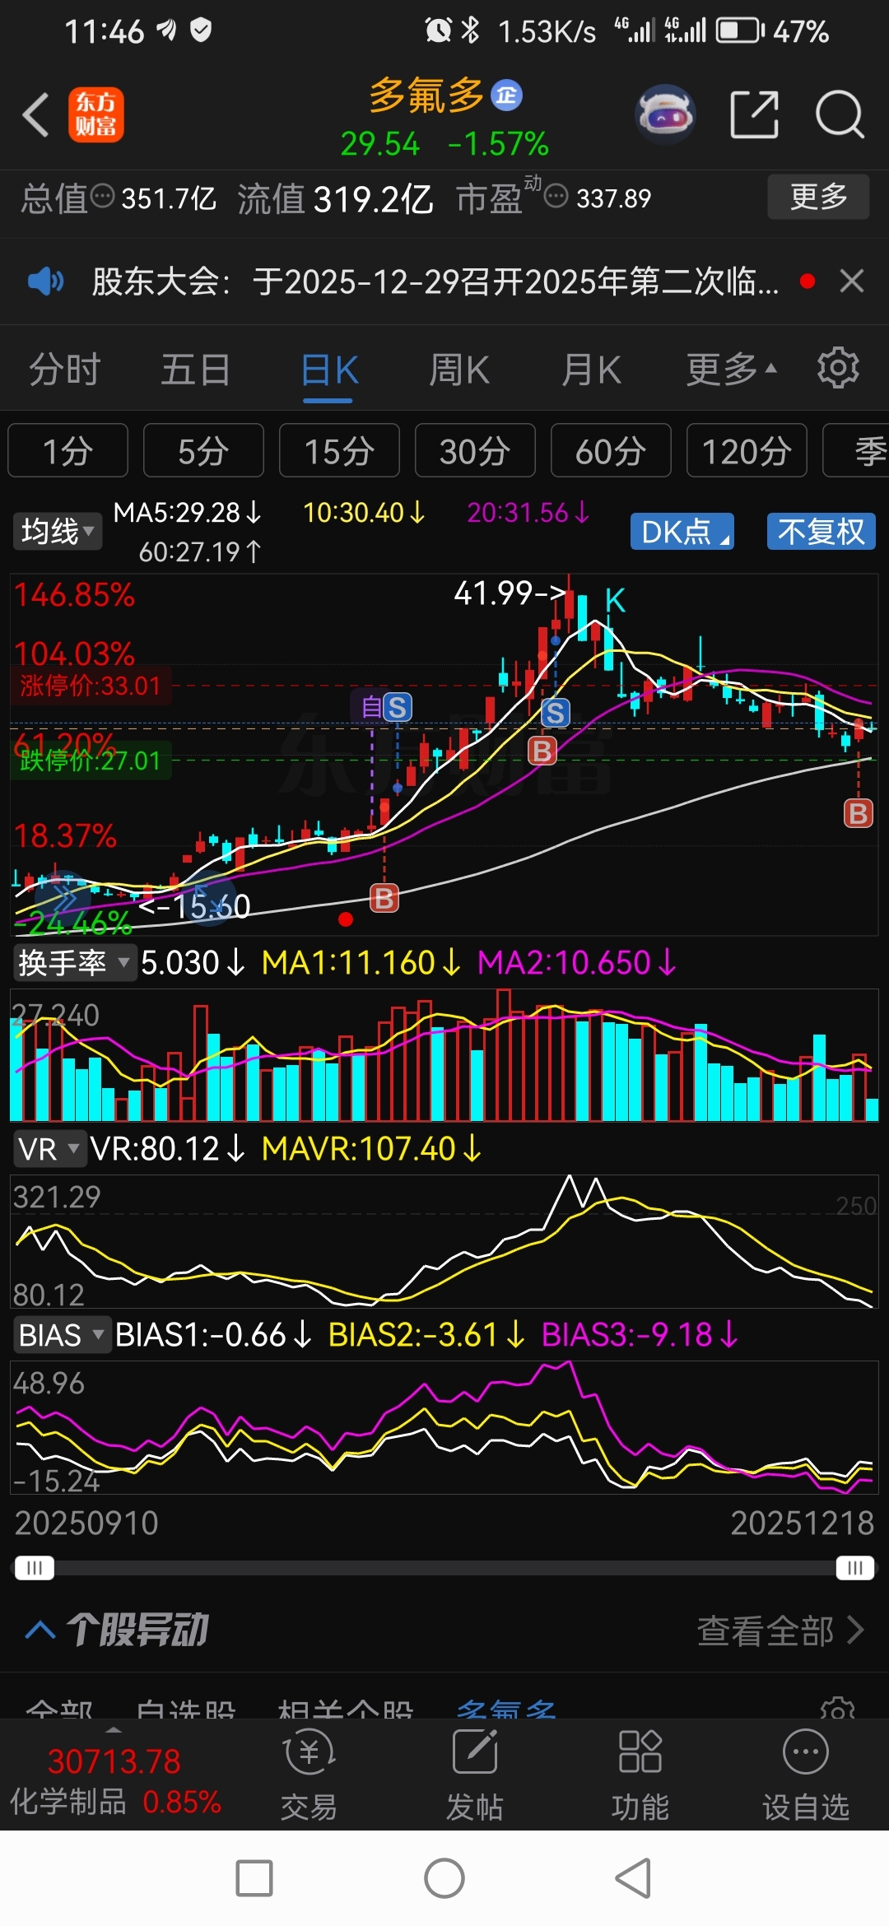Tap the 个股异动 settings gear icon
The height and width of the screenshot is (1926, 889).
(x=837, y=1709)
